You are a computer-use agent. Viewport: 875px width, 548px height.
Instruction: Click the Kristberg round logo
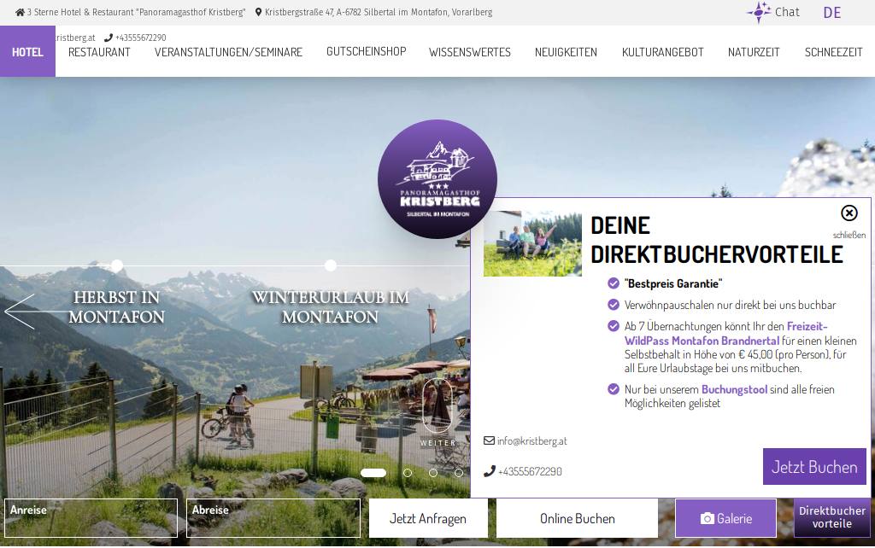tap(437, 179)
